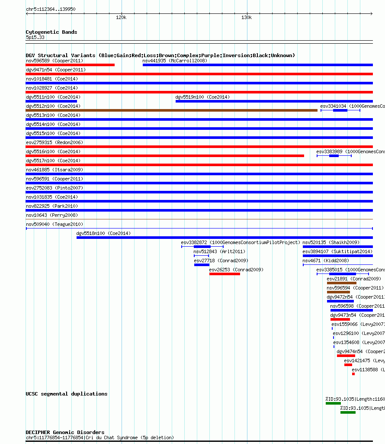
Task: Open nsv1028927 (Coe2014) variant entry
Action: (x=52, y=88)
